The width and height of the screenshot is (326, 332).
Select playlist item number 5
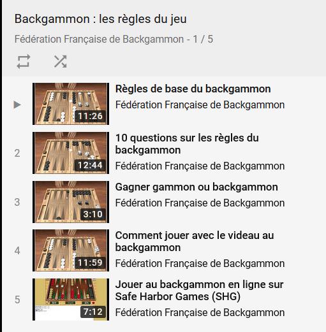click(x=17, y=300)
